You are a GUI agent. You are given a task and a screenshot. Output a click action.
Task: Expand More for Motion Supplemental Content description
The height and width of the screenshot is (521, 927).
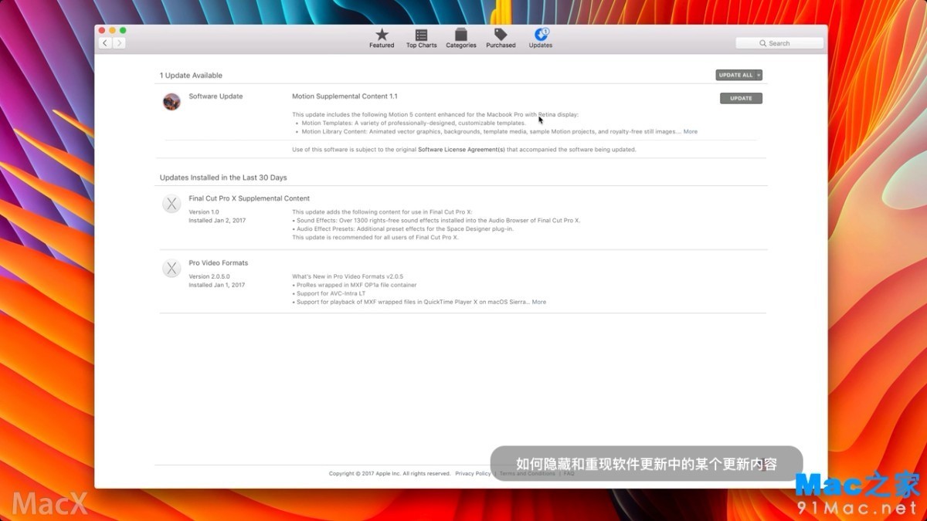[x=691, y=131]
